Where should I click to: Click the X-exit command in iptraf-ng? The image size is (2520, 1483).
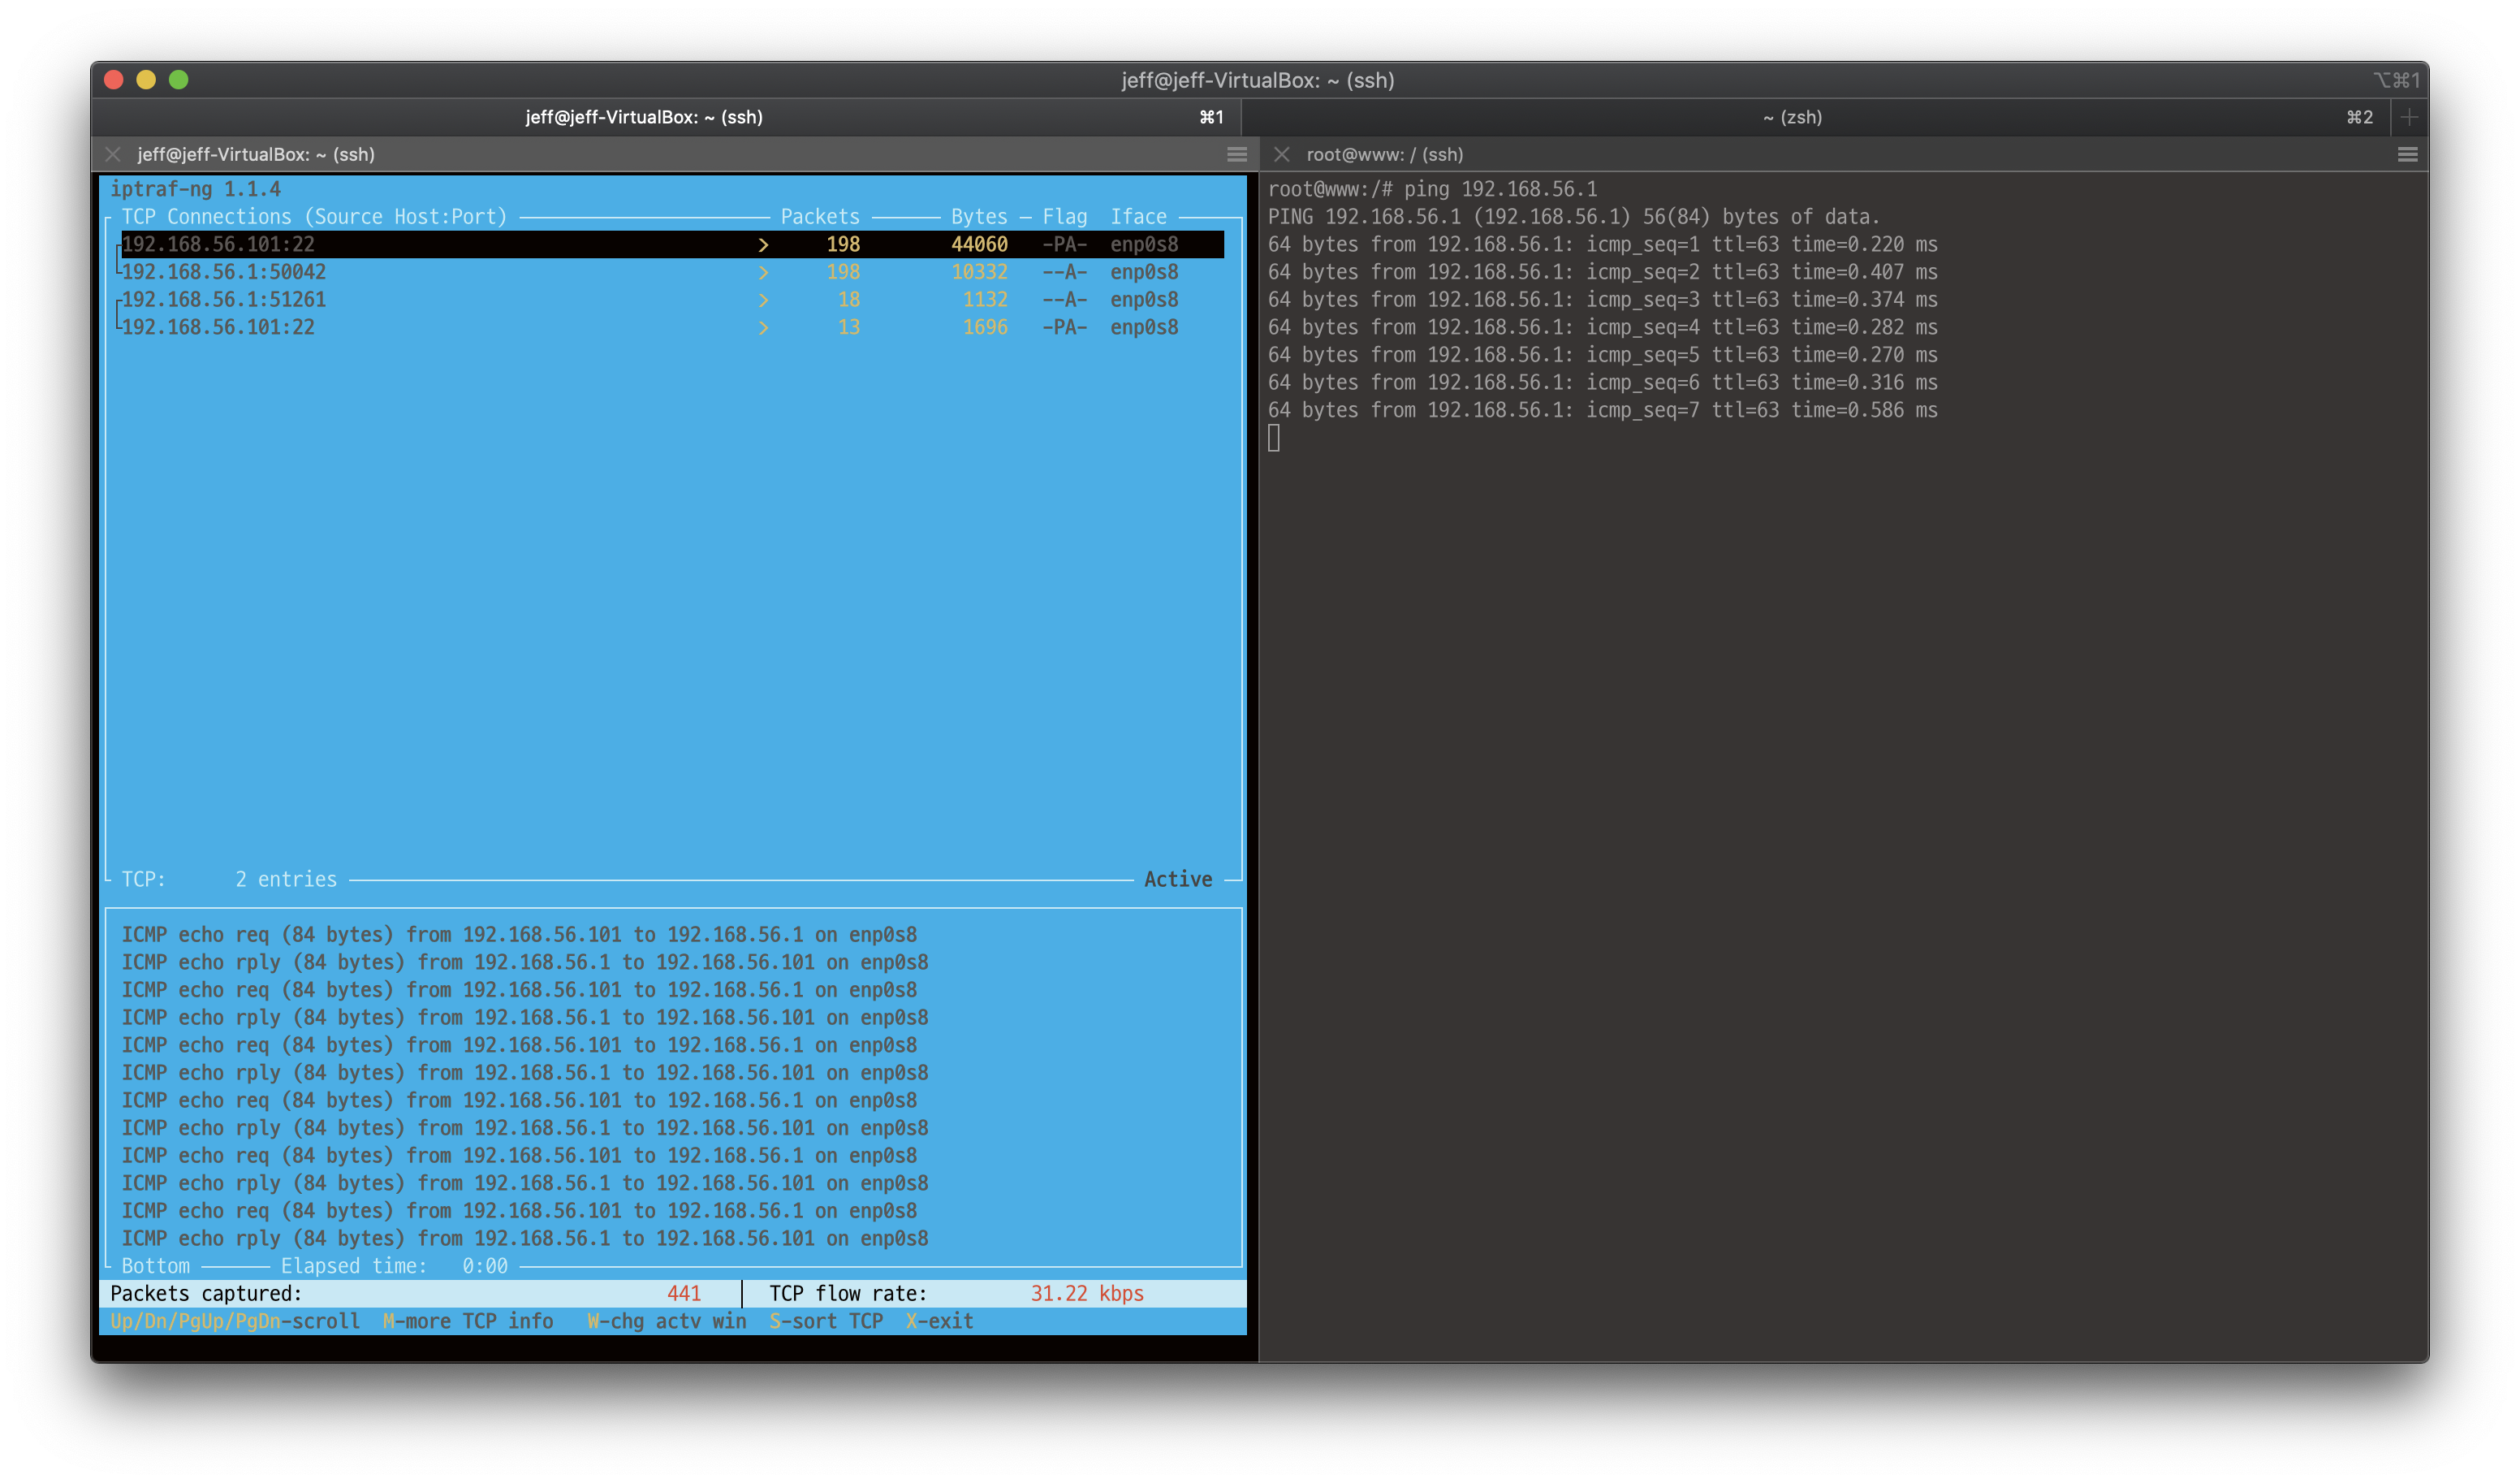[x=939, y=1321]
